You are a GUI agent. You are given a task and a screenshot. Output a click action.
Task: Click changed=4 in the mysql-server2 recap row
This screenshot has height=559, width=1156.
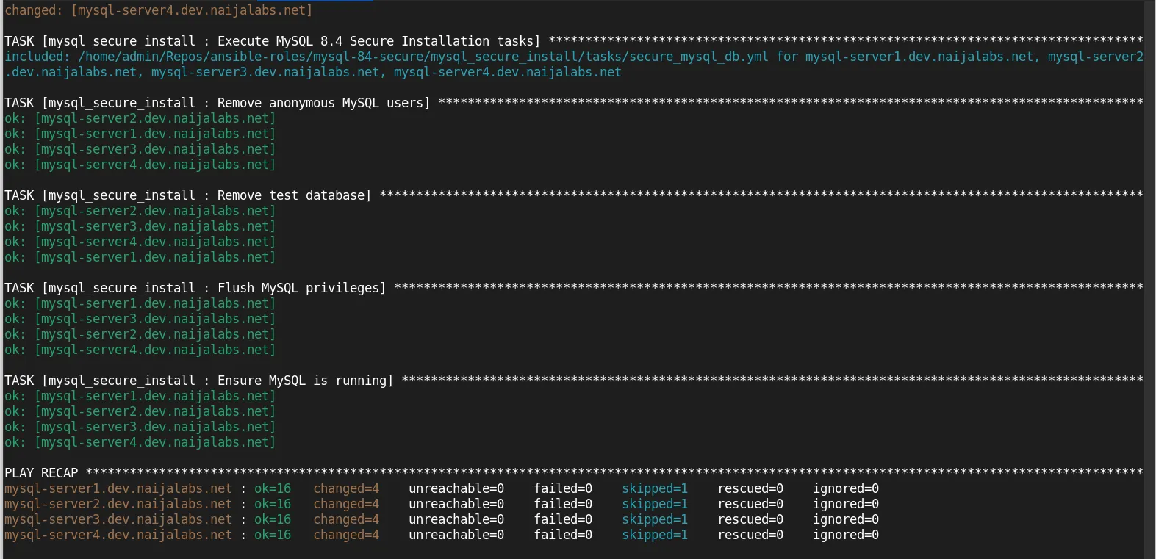[346, 504]
